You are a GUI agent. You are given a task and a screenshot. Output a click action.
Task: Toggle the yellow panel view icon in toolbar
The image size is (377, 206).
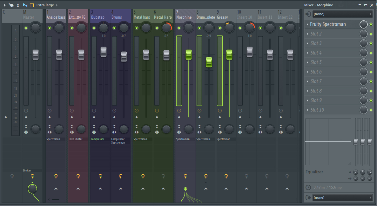(32, 5)
